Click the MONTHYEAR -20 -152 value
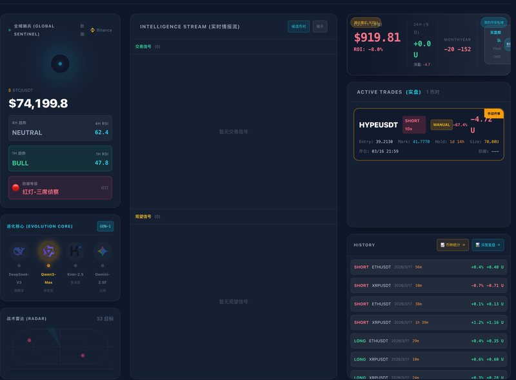 457,50
